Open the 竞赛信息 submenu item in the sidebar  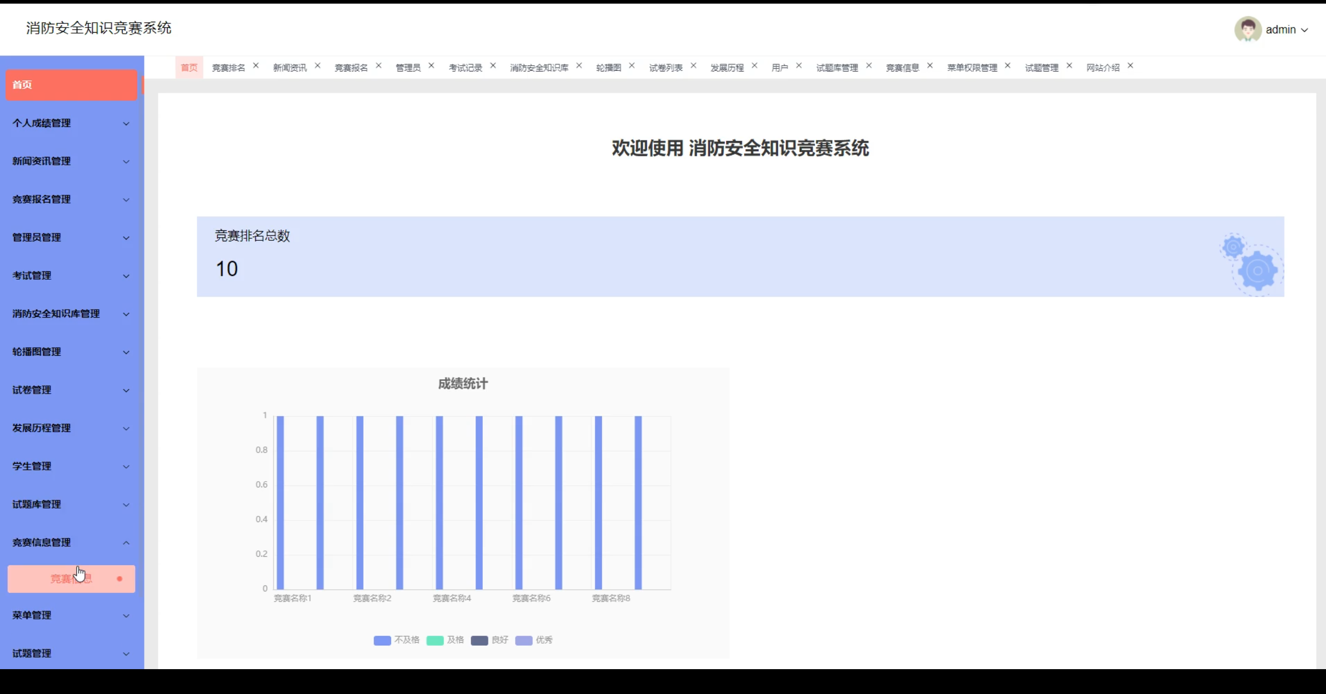tap(71, 579)
